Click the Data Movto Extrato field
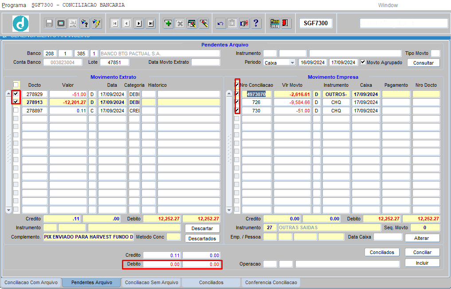The width and height of the screenshot is (451, 289). pos(206,62)
